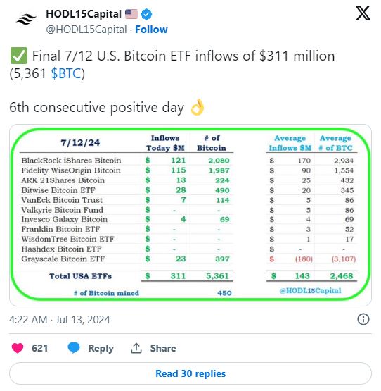Click the X logo icon
The image size is (381, 391).
click(363, 13)
